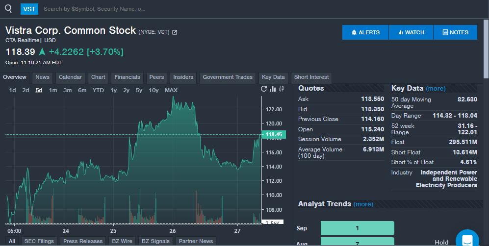Open the ALERTS button
The width and height of the screenshot is (489, 246).
(365, 32)
